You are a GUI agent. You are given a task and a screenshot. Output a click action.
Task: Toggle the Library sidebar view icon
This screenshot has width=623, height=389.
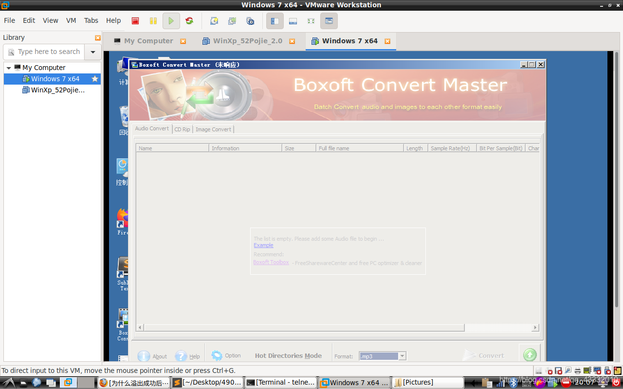275,21
